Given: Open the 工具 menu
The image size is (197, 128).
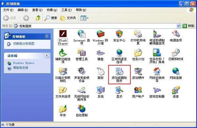Looking at the screenshot, I should [x=66, y=10].
